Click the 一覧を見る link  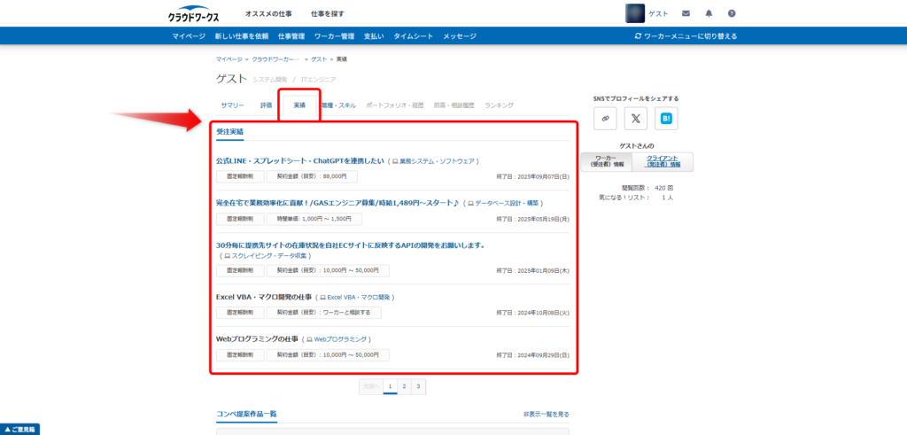(547, 414)
